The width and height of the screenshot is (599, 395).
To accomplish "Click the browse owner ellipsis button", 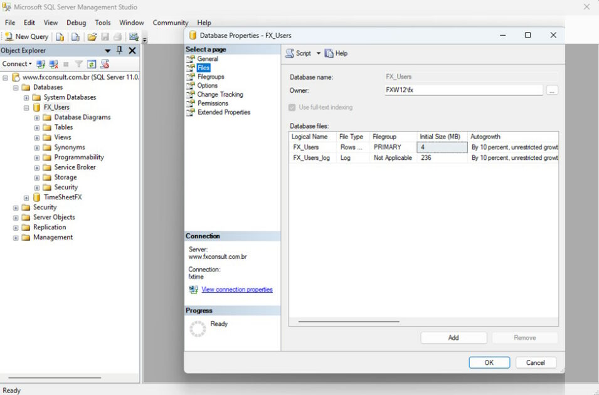I will click(x=552, y=90).
